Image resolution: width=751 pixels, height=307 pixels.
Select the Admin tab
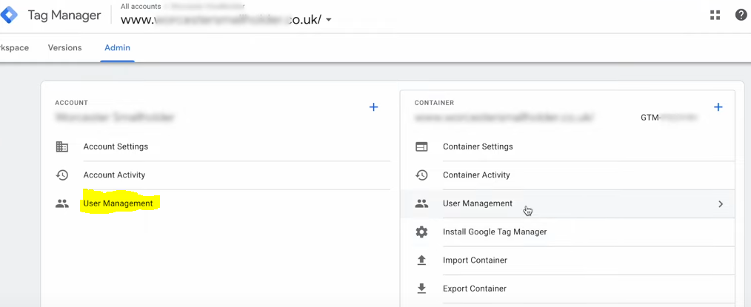pyautogui.click(x=117, y=48)
